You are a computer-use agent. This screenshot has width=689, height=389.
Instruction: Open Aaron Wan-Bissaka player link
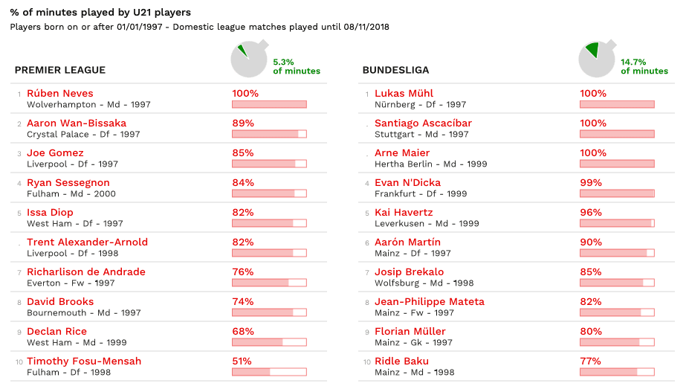pos(77,123)
